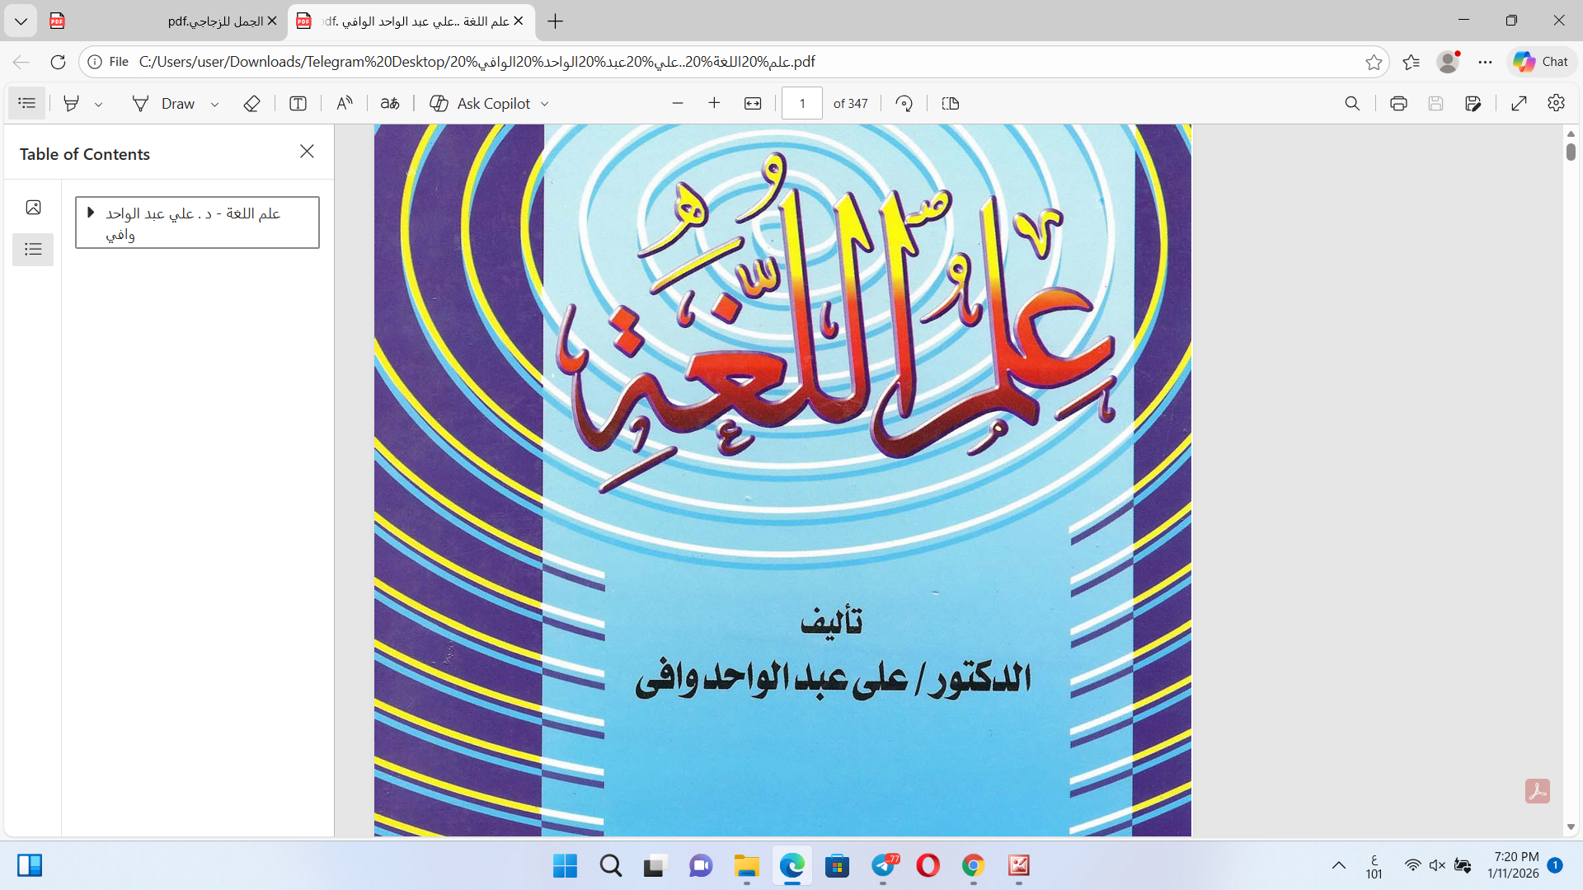Switch to Page view icon
The image size is (1583, 890).
point(951,103)
